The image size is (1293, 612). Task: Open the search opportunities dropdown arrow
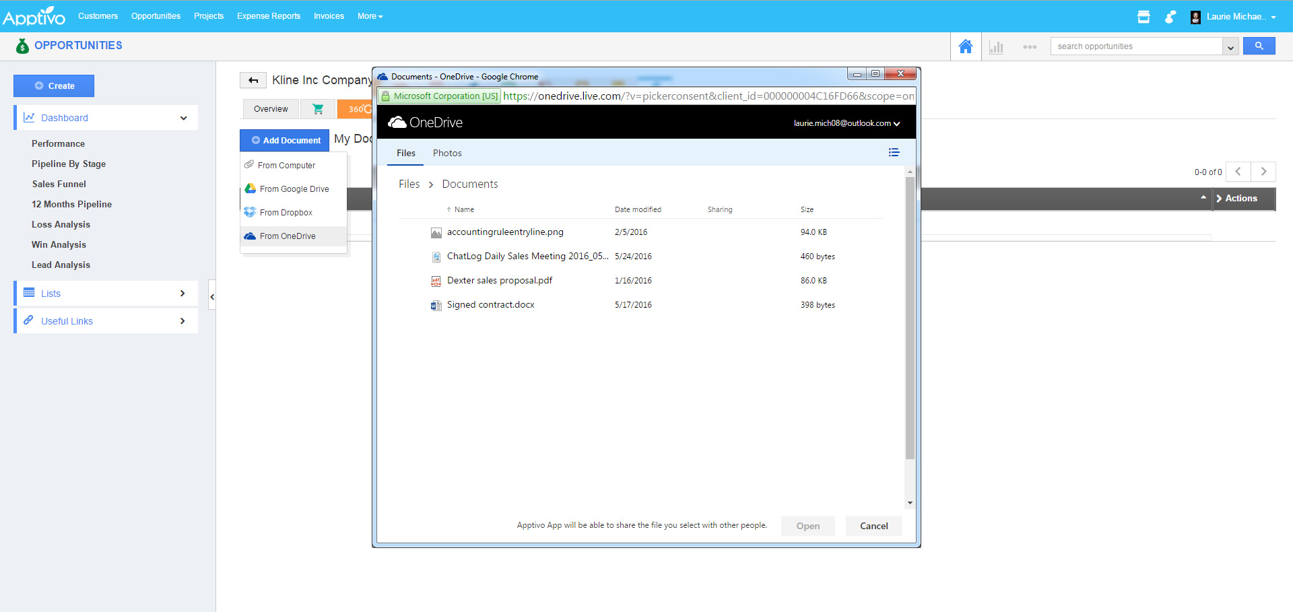(1230, 46)
